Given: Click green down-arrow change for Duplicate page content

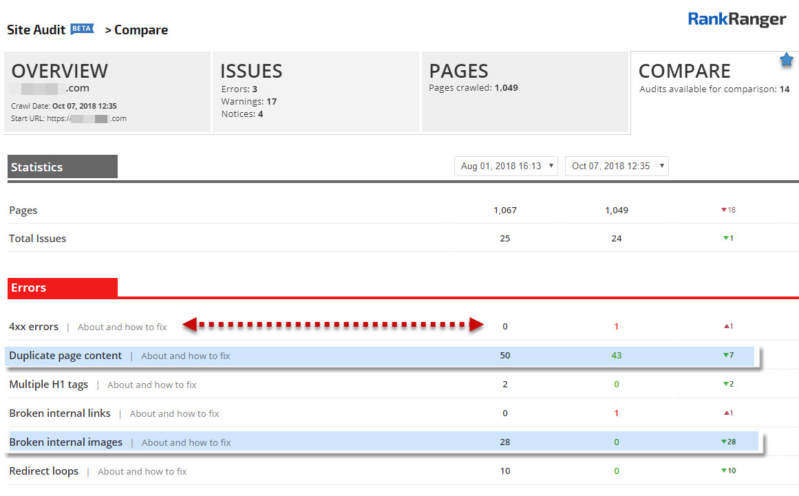Looking at the screenshot, I should [x=727, y=356].
